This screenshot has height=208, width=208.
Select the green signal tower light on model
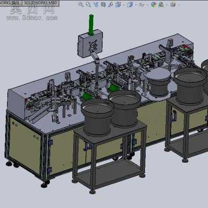91,25
